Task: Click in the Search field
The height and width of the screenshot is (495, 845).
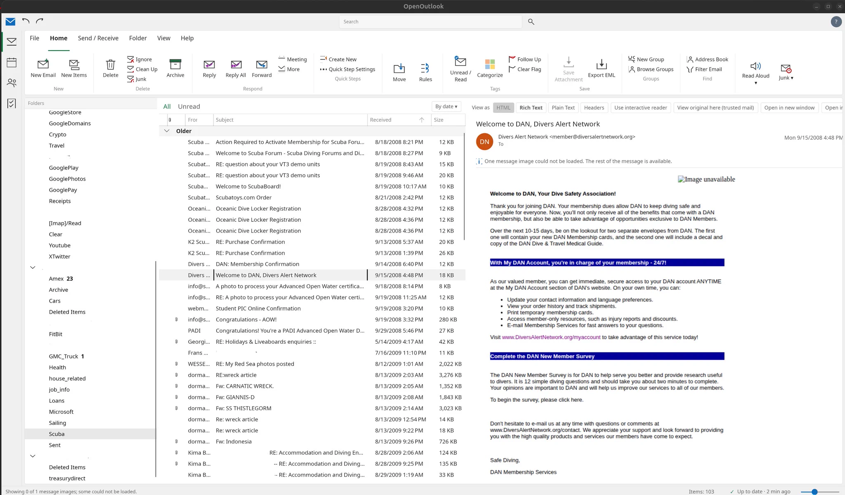Action: click(430, 21)
